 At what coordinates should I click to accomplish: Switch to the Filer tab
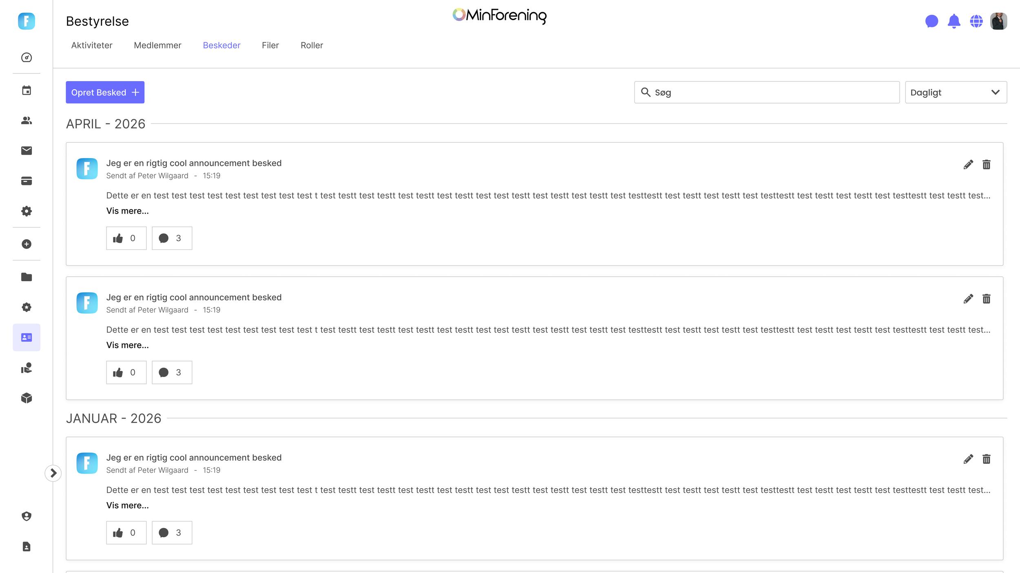(x=271, y=45)
